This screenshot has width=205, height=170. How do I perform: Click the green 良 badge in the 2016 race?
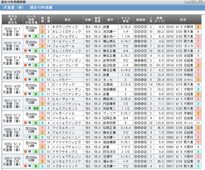36,36
